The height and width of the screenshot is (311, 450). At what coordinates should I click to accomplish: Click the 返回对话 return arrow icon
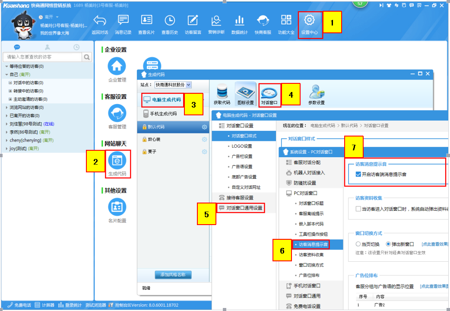100,20
